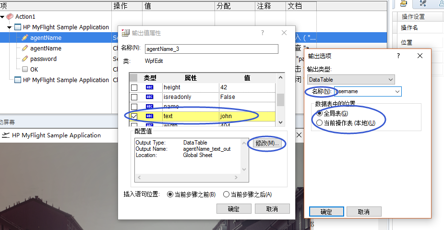Collapse the first HP MyFlight Sample Application node
444x230 pixels.
(9, 27)
